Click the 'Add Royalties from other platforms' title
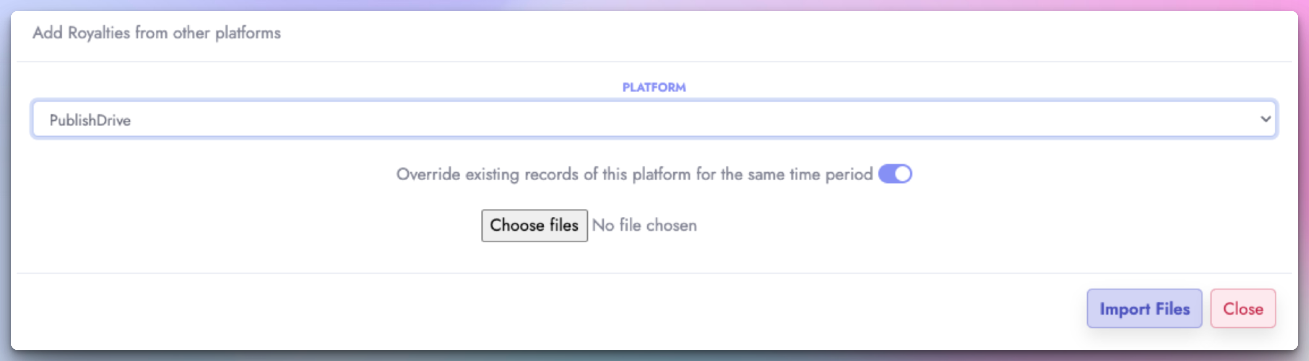This screenshot has height=361, width=1309. 157,33
